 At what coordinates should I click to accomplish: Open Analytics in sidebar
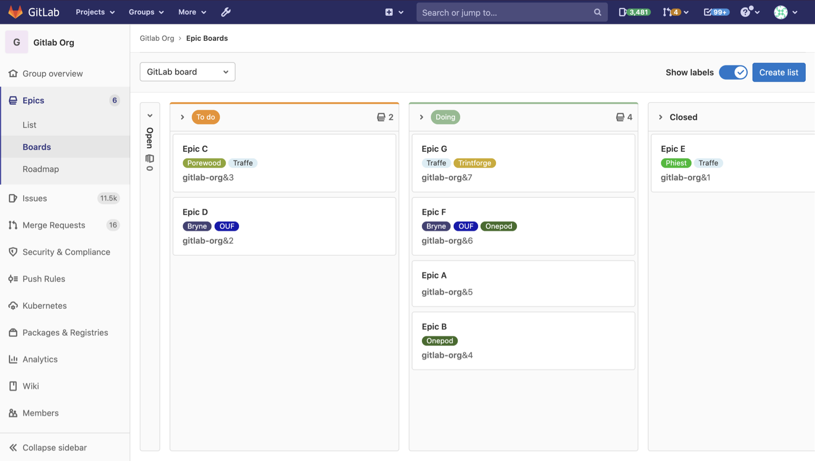[40, 359]
